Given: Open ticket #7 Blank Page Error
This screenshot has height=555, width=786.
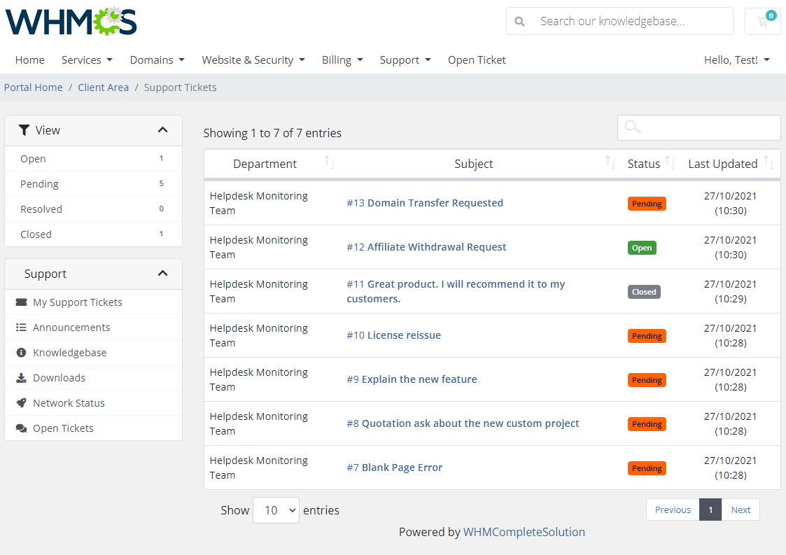Looking at the screenshot, I should pos(394,468).
